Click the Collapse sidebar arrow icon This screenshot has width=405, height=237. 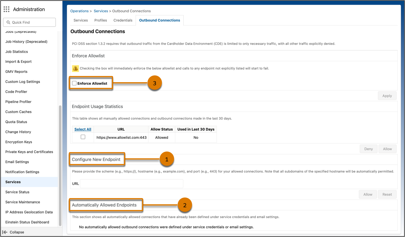click(5, 232)
